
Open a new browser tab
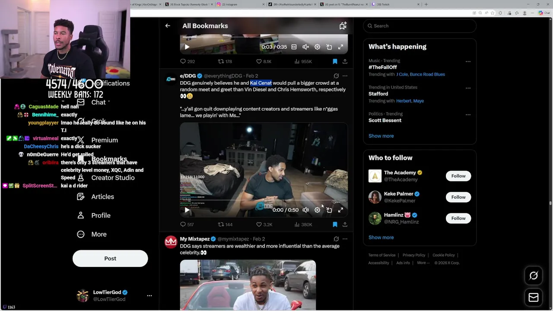click(x=426, y=4)
